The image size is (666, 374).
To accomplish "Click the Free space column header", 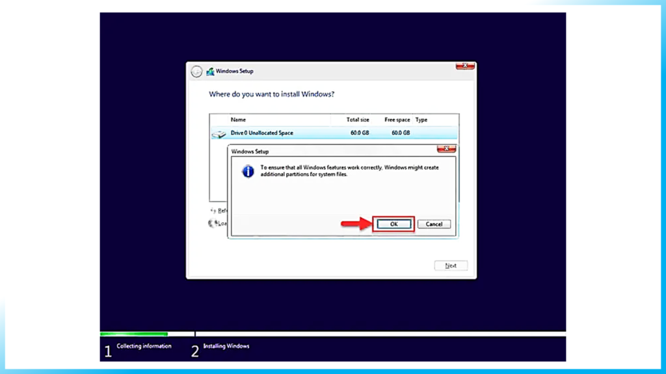I will tap(396, 119).
